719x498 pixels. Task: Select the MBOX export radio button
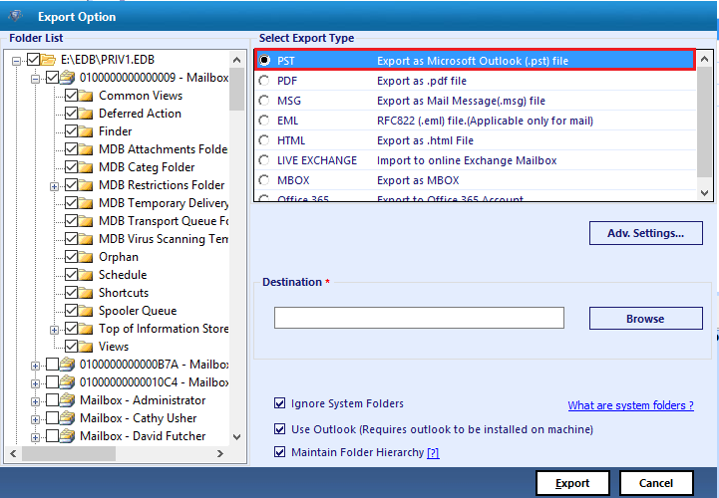pos(264,180)
